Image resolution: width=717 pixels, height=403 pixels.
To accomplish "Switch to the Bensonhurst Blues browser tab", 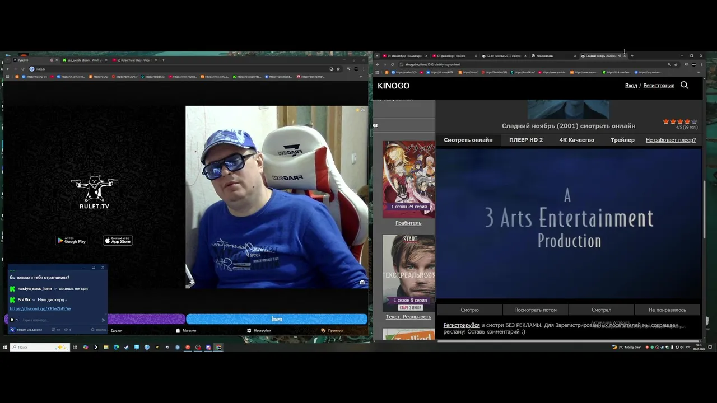I will click(133, 60).
